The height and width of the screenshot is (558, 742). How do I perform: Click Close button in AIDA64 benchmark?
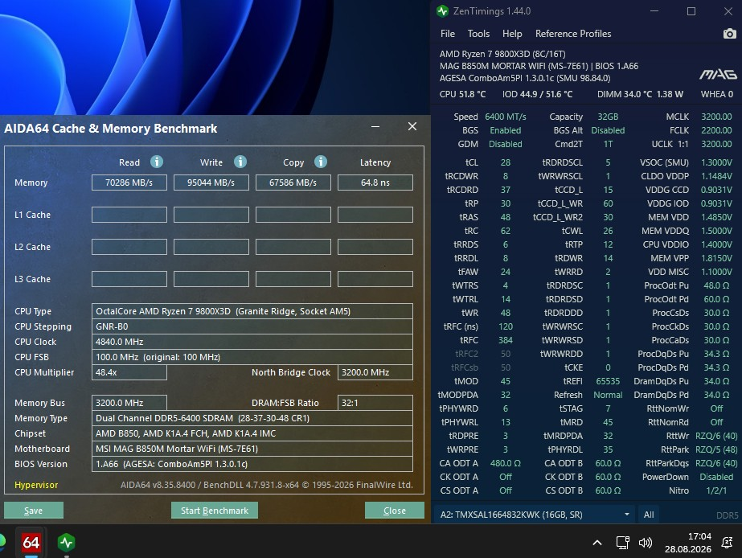pos(394,511)
